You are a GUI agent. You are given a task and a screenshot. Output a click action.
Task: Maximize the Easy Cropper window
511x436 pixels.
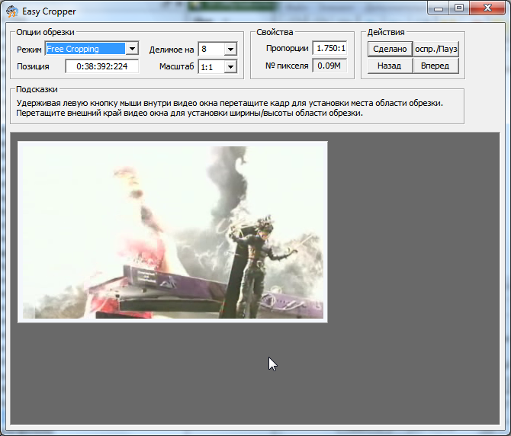point(459,8)
